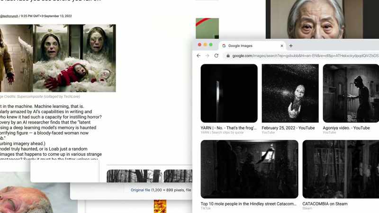Viewport: 379px width, 213px height.
Task: Close the Google Images tab
Action: 281,45
